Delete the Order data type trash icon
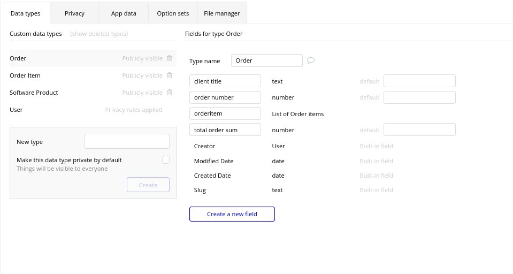 (170, 58)
